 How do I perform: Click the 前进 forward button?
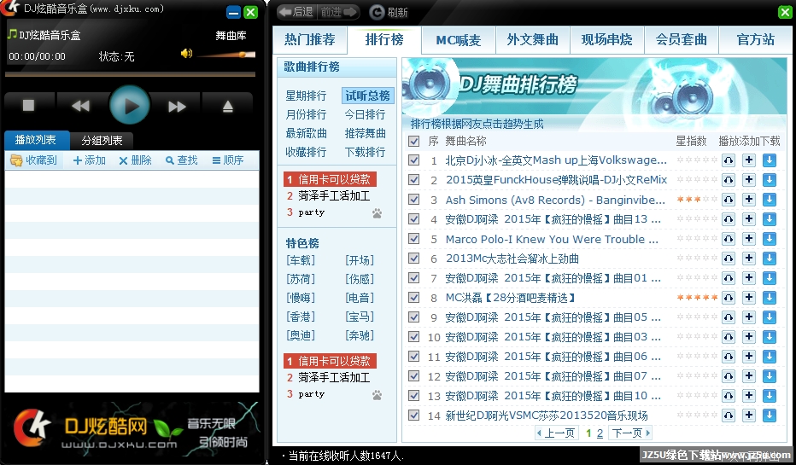point(338,12)
